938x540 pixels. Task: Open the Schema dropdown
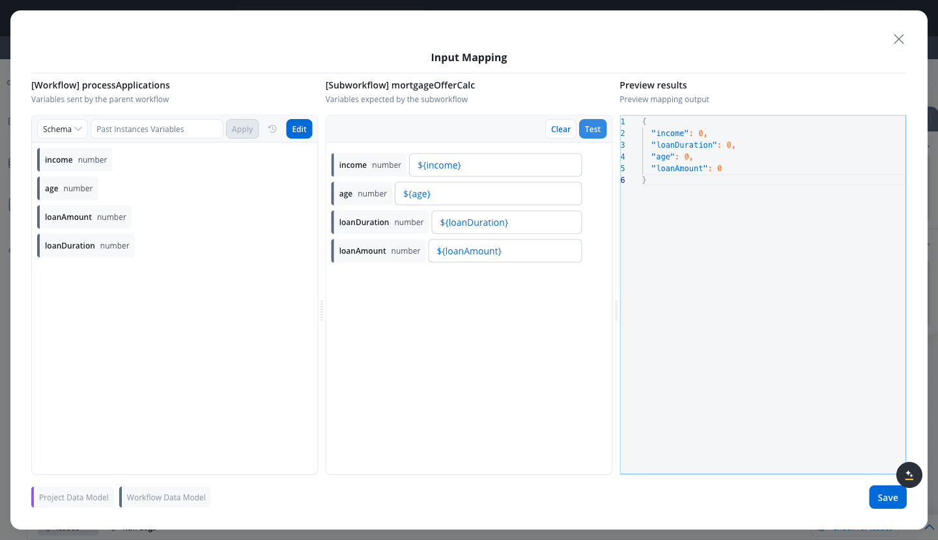[x=63, y=129]
